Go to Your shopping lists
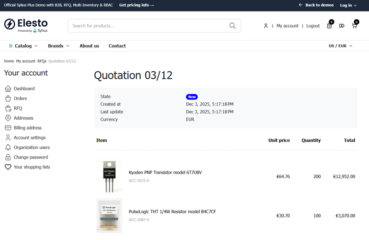This screenshot has height=240, width=369. coord(32,167)
